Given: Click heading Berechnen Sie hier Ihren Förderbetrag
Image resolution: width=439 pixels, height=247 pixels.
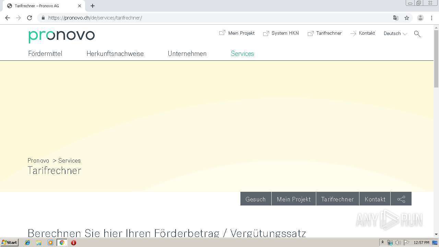Looking at the screenshot, I should pos(167,233).
